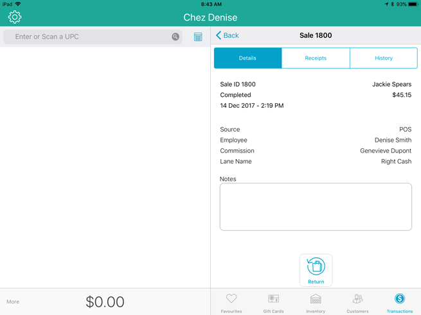This screenshot has height=315, width=421.
Task: Select commission value Genevieve Dupont
Action: pos(386,151)
